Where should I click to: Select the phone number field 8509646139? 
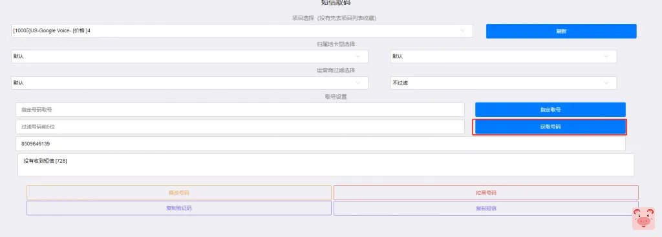click(321, 144)
